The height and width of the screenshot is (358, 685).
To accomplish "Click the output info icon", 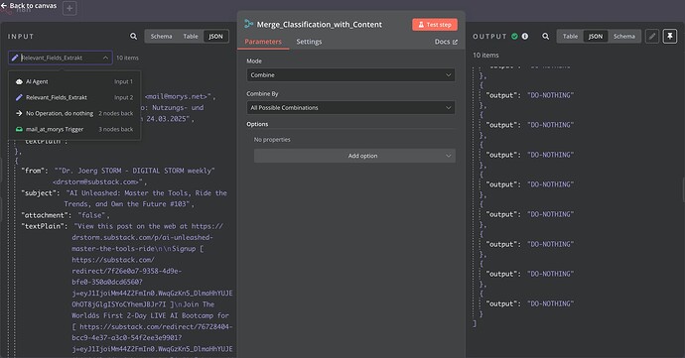I will (525, 37).
